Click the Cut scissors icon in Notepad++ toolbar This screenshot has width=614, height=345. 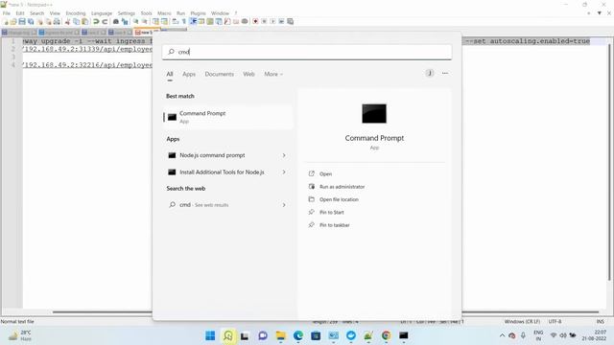(67, 21)
